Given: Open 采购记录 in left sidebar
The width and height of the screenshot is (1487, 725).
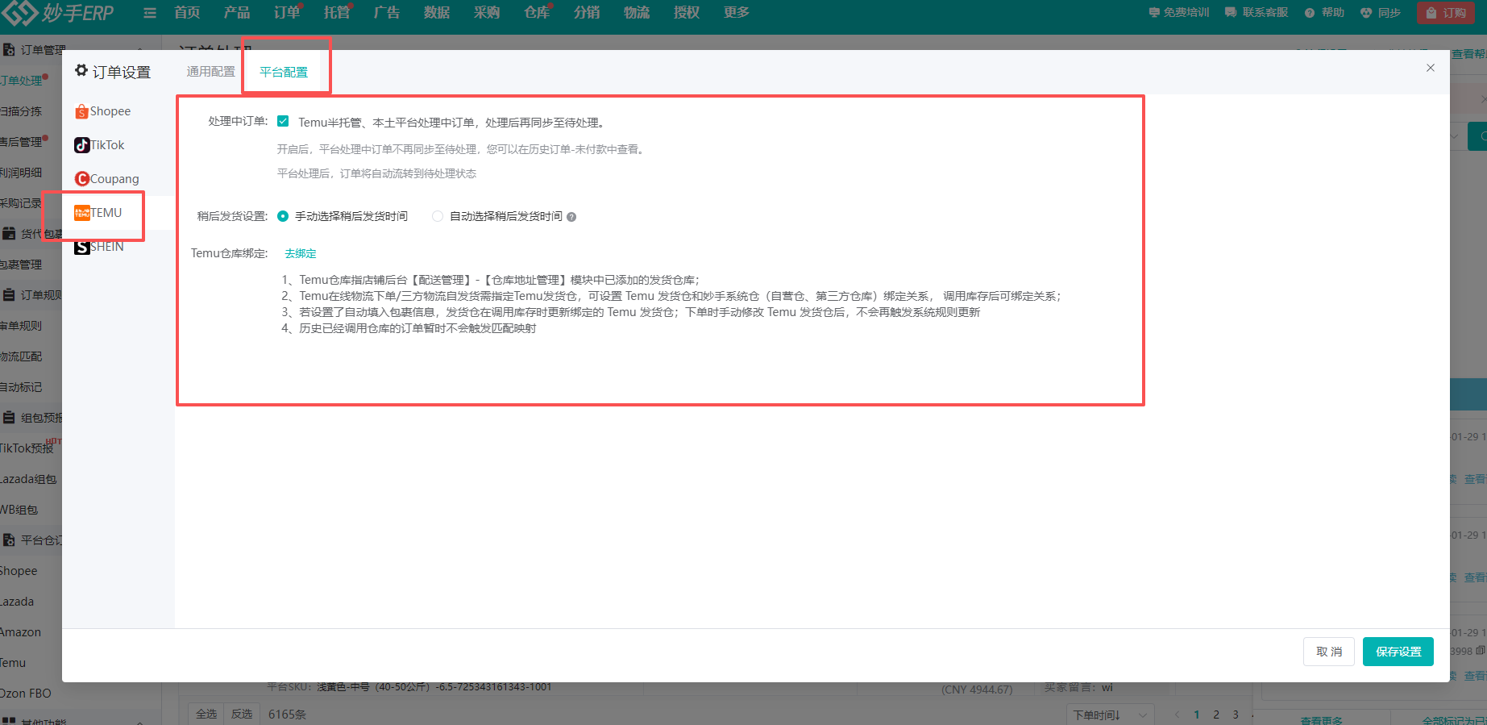Looking at the screenshot, I should pos(21,203).
